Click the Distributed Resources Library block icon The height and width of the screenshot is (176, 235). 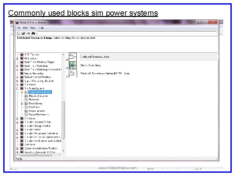73,57
